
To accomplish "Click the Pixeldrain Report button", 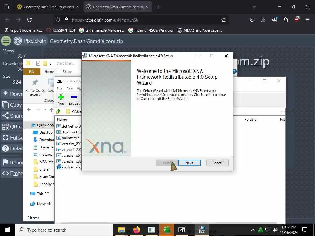I will click(x=12, y=162).
